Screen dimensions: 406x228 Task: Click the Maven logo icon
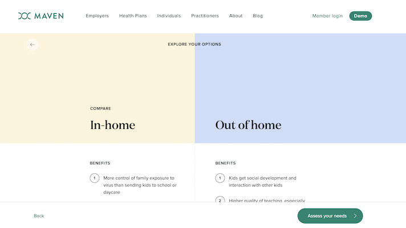pyautogui.click(x=25, y=16)
